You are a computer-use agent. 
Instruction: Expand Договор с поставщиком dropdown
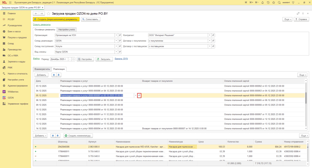(x=210, y=46)
